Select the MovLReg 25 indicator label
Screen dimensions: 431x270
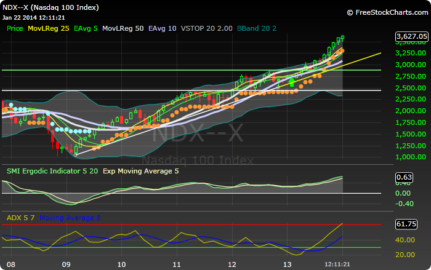[49, 28]
